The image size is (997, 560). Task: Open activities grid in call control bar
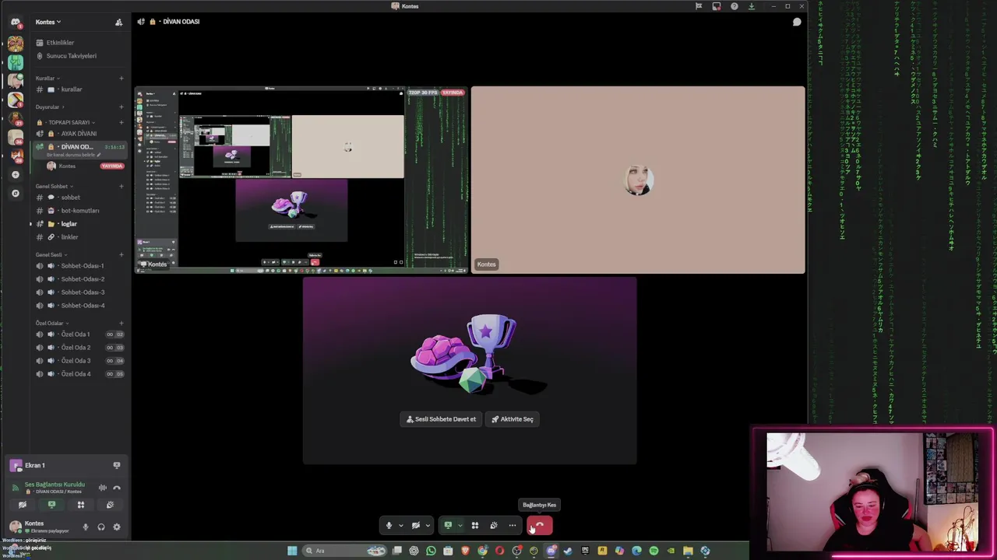point(474,526)
